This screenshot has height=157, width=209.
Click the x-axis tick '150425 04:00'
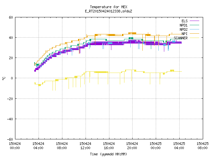coord(179,146)
